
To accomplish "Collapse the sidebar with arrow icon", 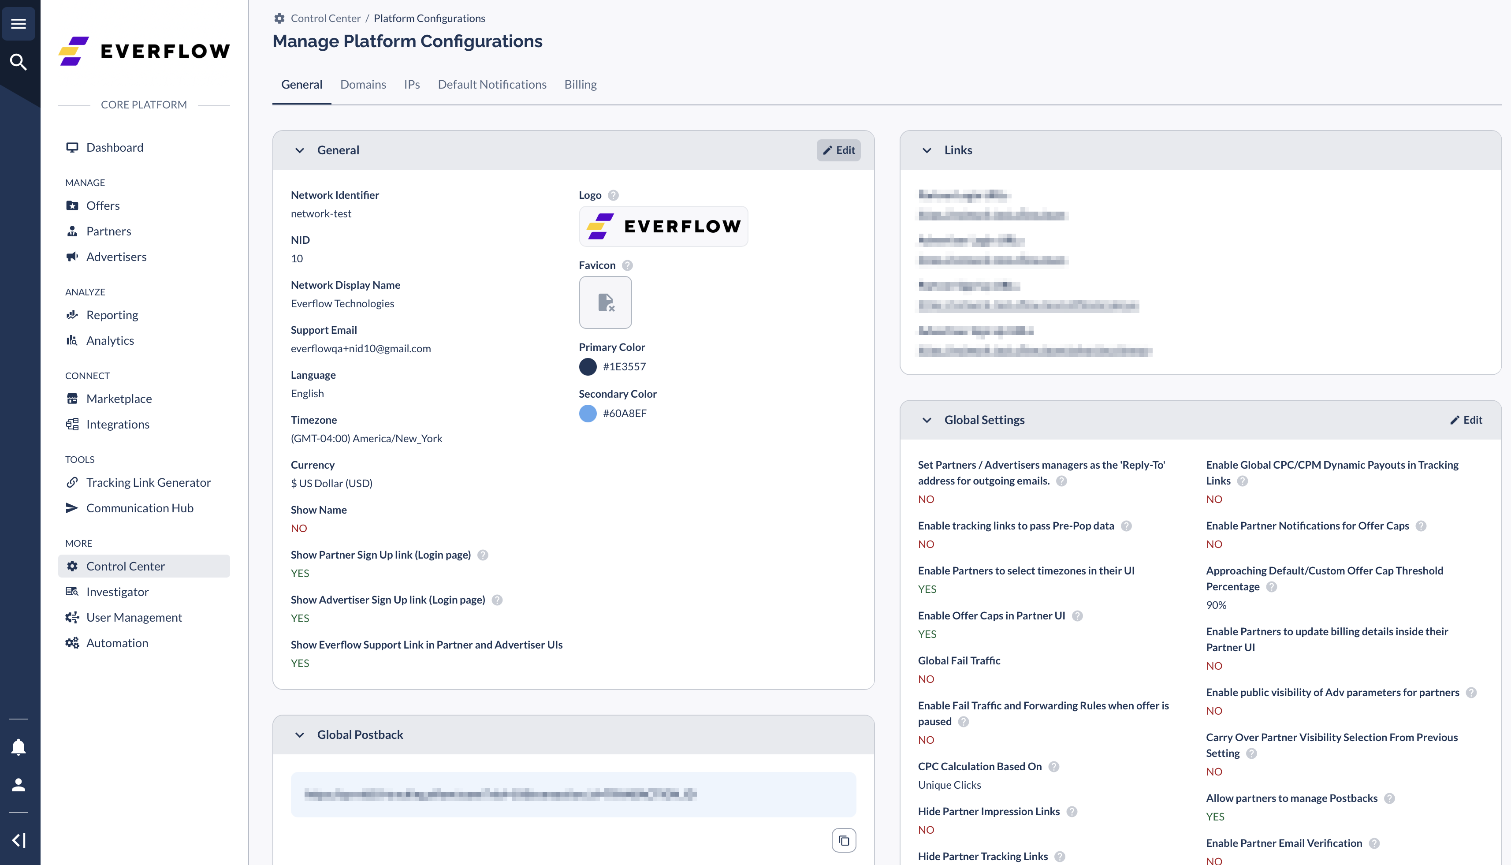I will coord(19,840).
